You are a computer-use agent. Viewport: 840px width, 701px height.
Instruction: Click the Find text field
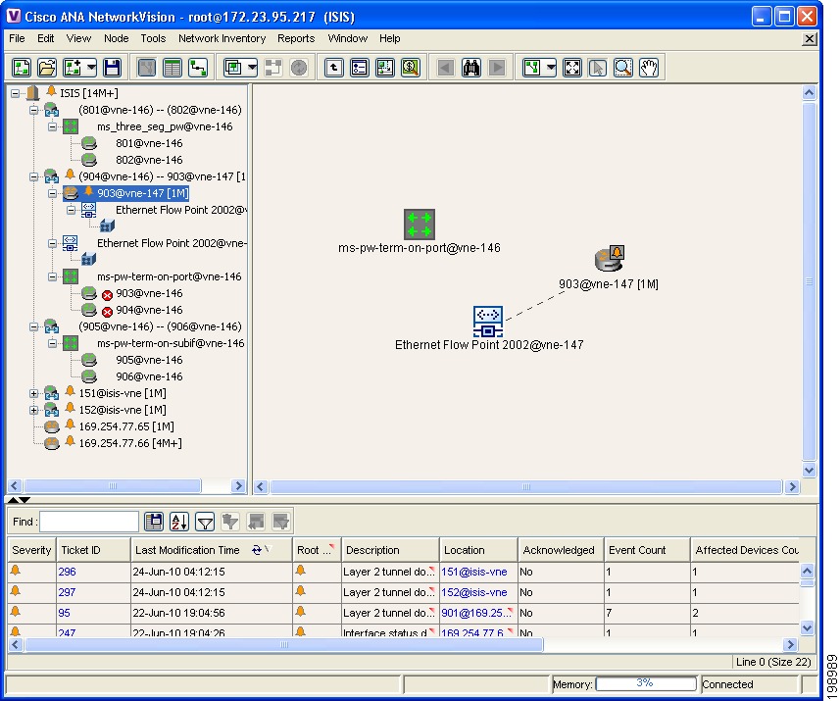[89, 522]
